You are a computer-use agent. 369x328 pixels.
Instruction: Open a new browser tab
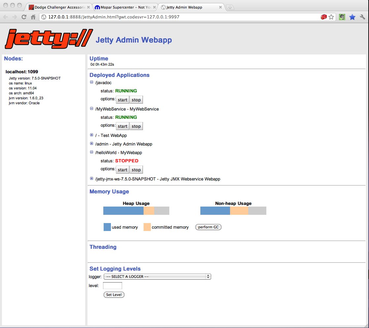(x=230, y=7)
